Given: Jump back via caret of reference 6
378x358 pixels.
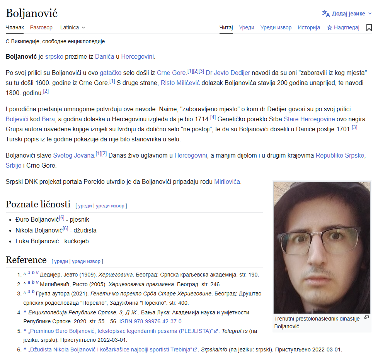Looking at the screenshot, I should coord(25,350).
